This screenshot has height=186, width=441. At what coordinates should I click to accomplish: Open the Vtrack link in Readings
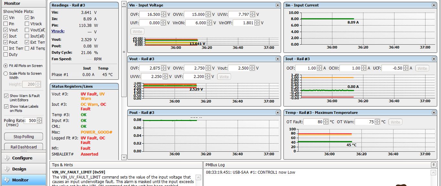pyautogui.click(x=58, y=31)
